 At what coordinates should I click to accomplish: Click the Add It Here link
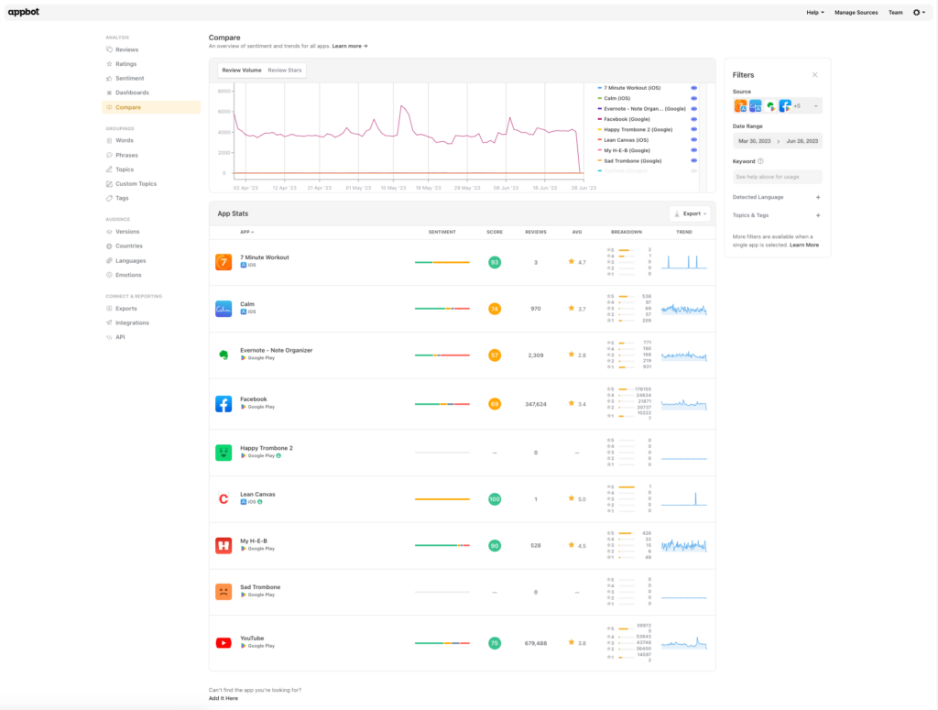click(224, 697)
